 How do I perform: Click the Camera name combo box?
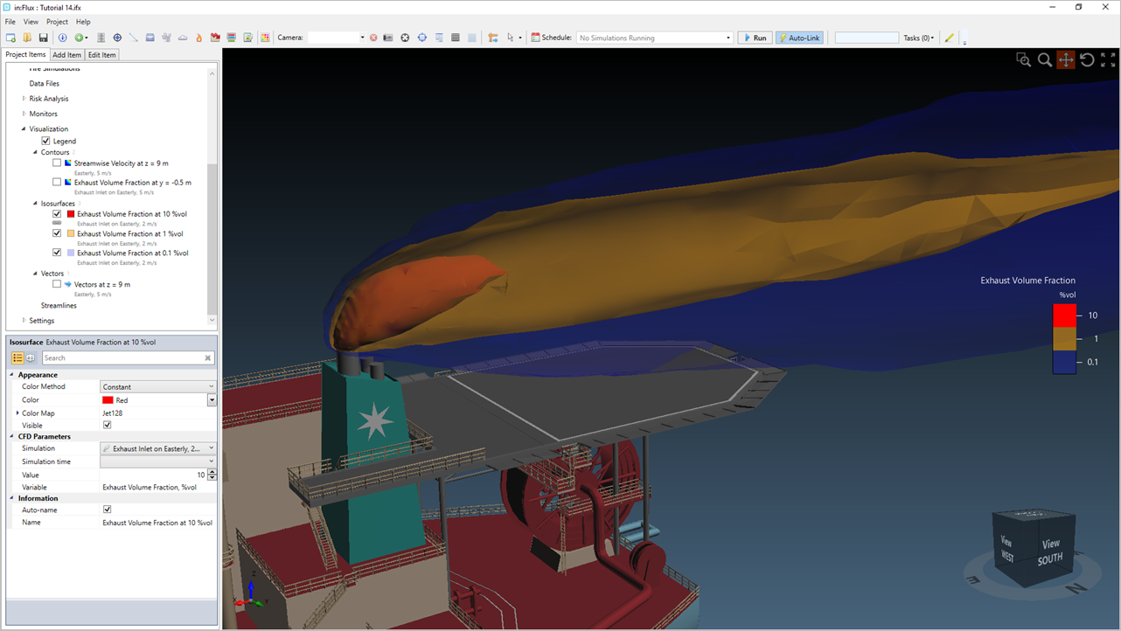click(336, 38)
